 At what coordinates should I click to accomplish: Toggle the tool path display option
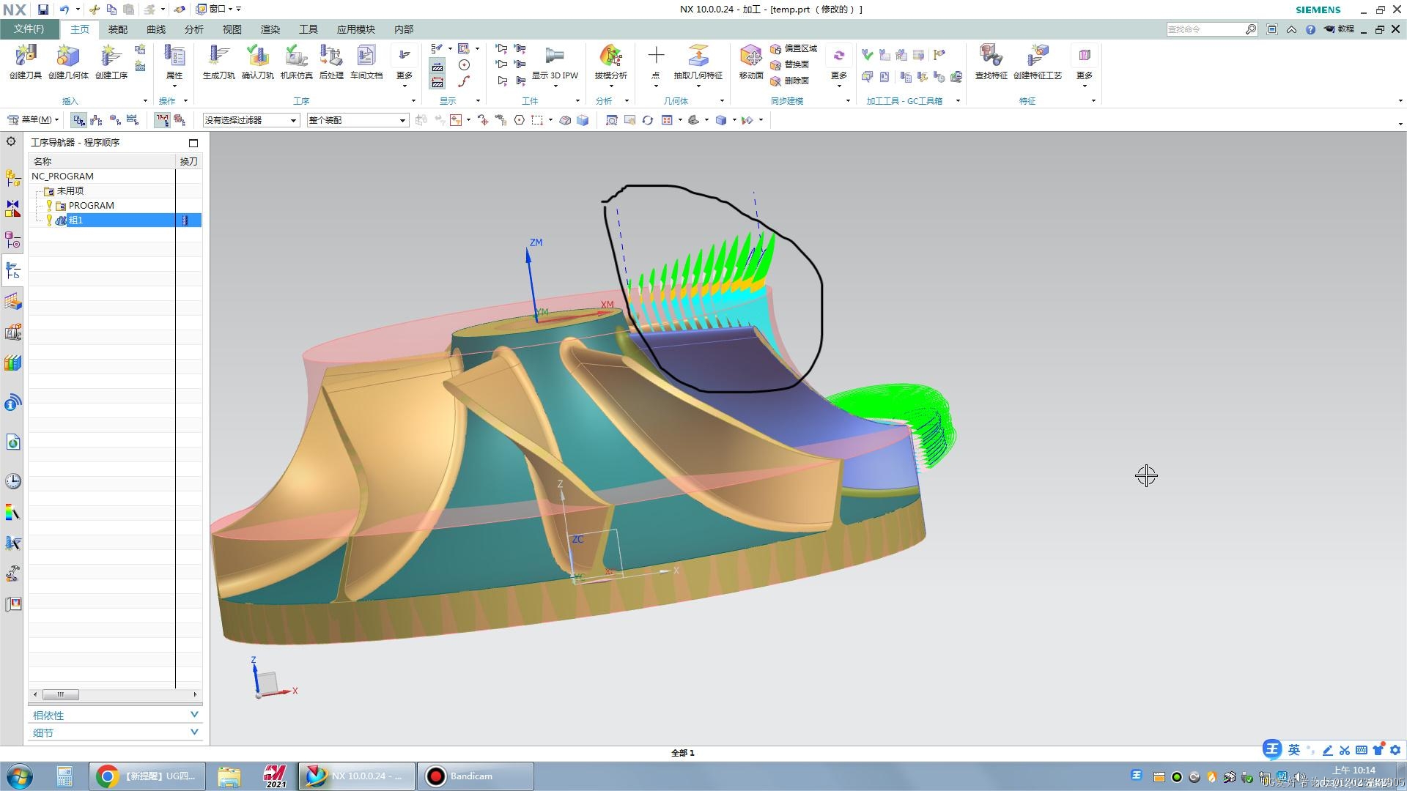pyautogui.click(x=162, y=120)
